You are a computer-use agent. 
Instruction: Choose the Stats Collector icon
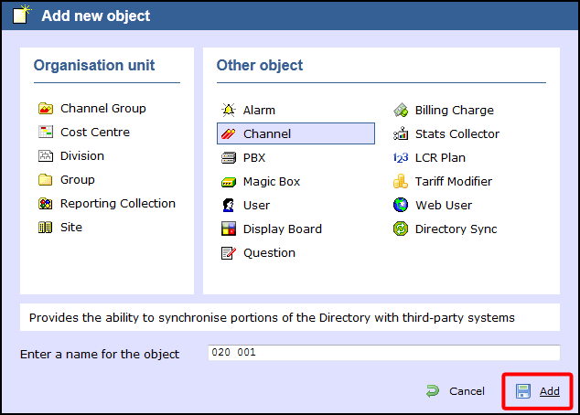pyautogui.click(x=401, y=134)
